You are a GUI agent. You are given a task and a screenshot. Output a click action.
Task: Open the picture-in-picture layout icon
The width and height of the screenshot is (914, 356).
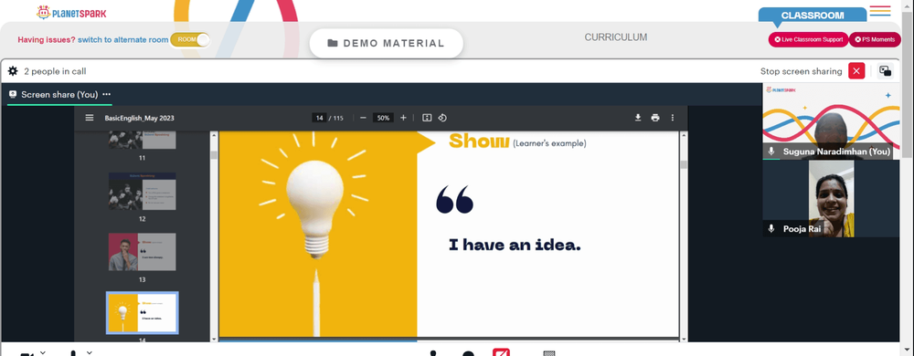click(x=885, y=71)
